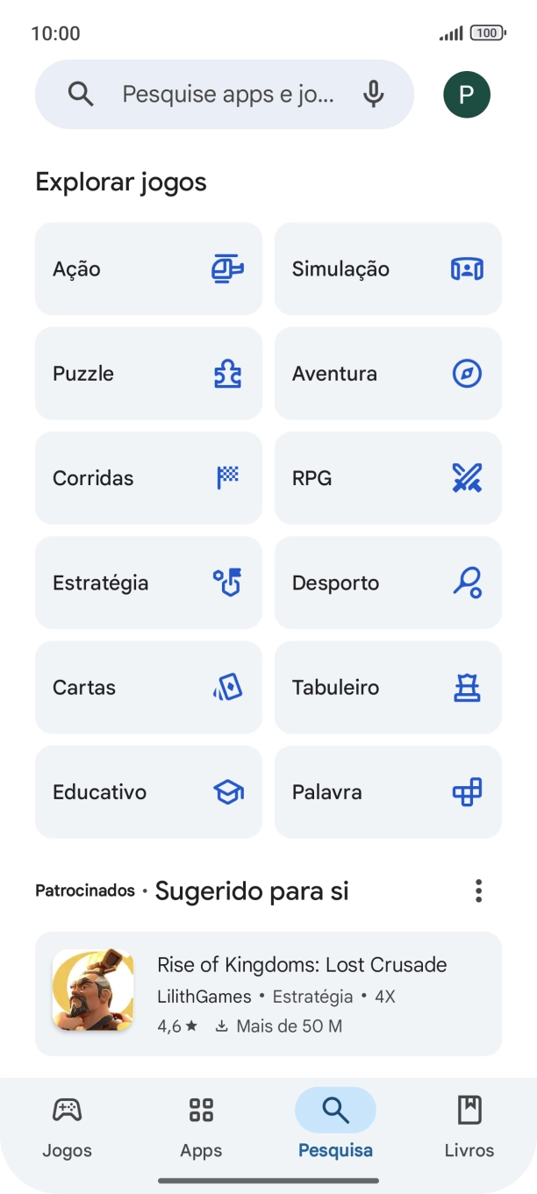This screenshot has width=537, height=1194.
Task: Tap the Rise of Kingdoms app thumbnail
Action: pos(93,992)
